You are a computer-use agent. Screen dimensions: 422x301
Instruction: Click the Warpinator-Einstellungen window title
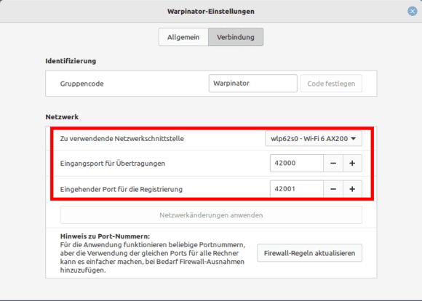point(211,12)
